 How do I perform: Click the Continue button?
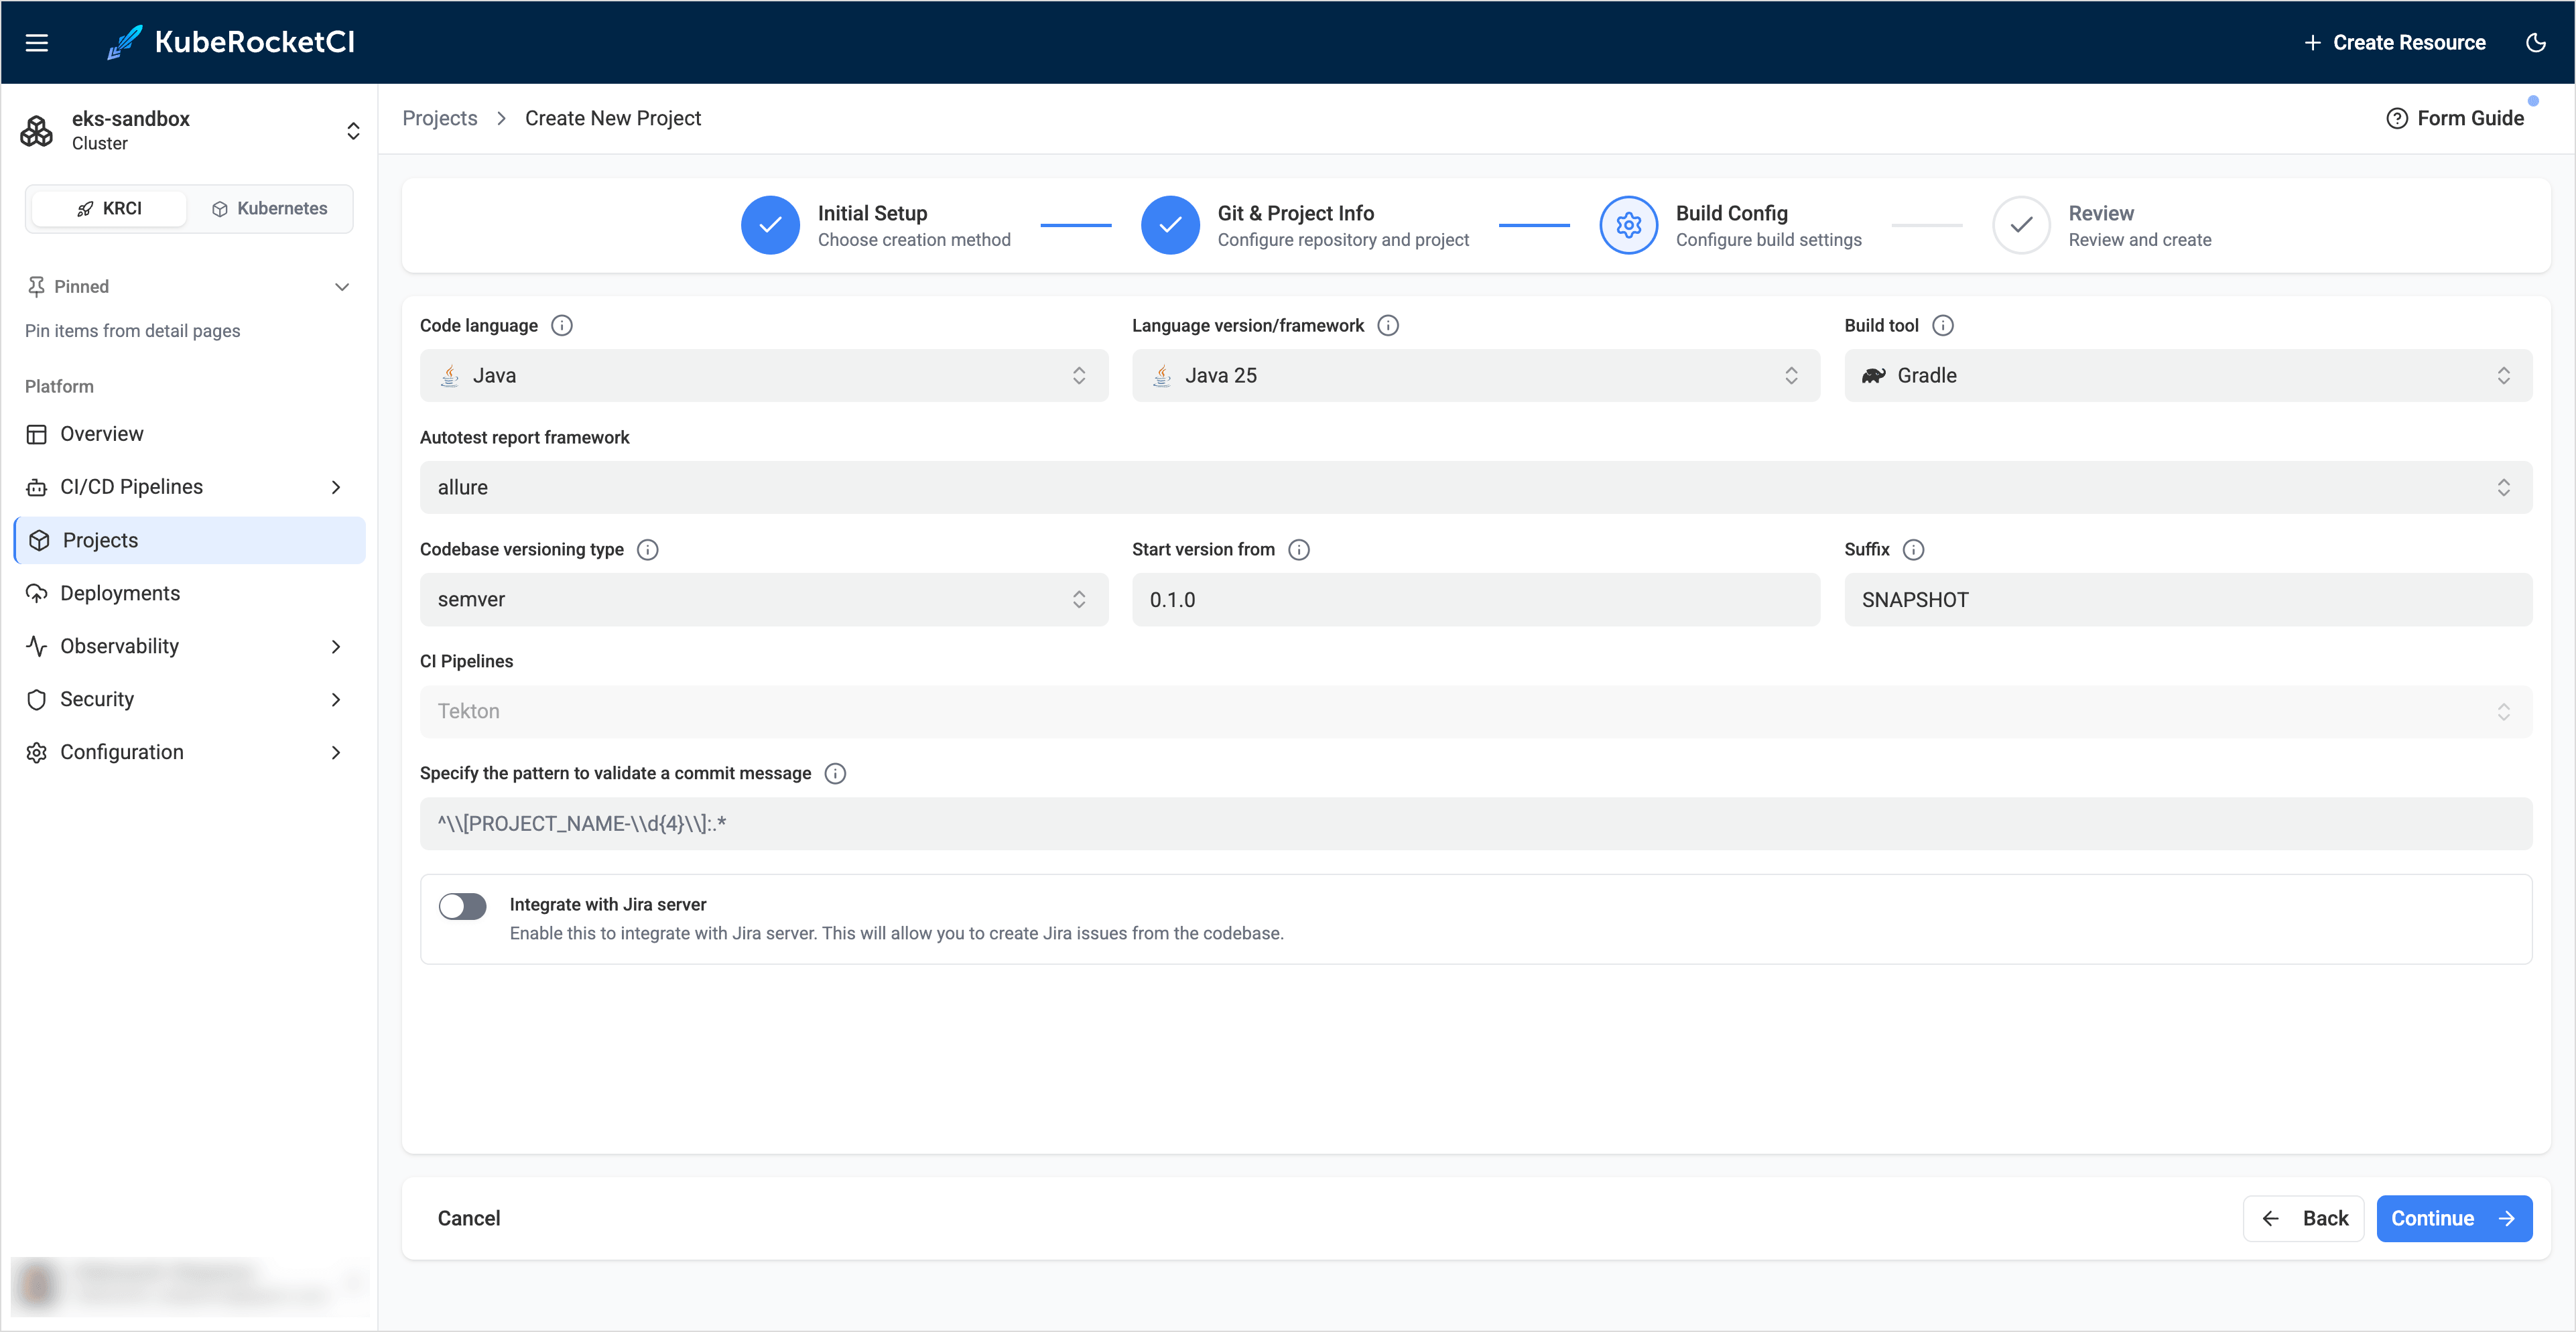2454,1219
